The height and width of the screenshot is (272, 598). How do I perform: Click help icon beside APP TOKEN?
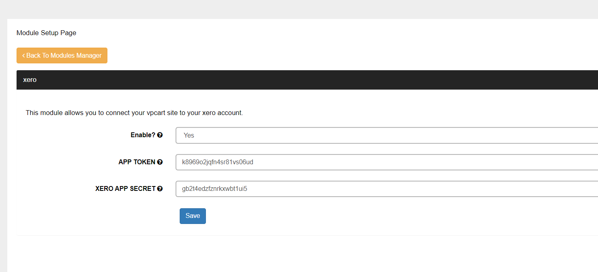coord(160,162)
